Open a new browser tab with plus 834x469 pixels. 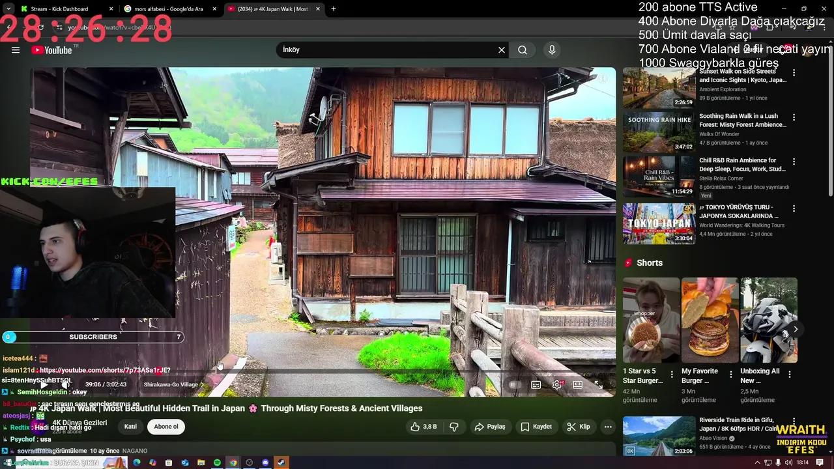point(334,9)
